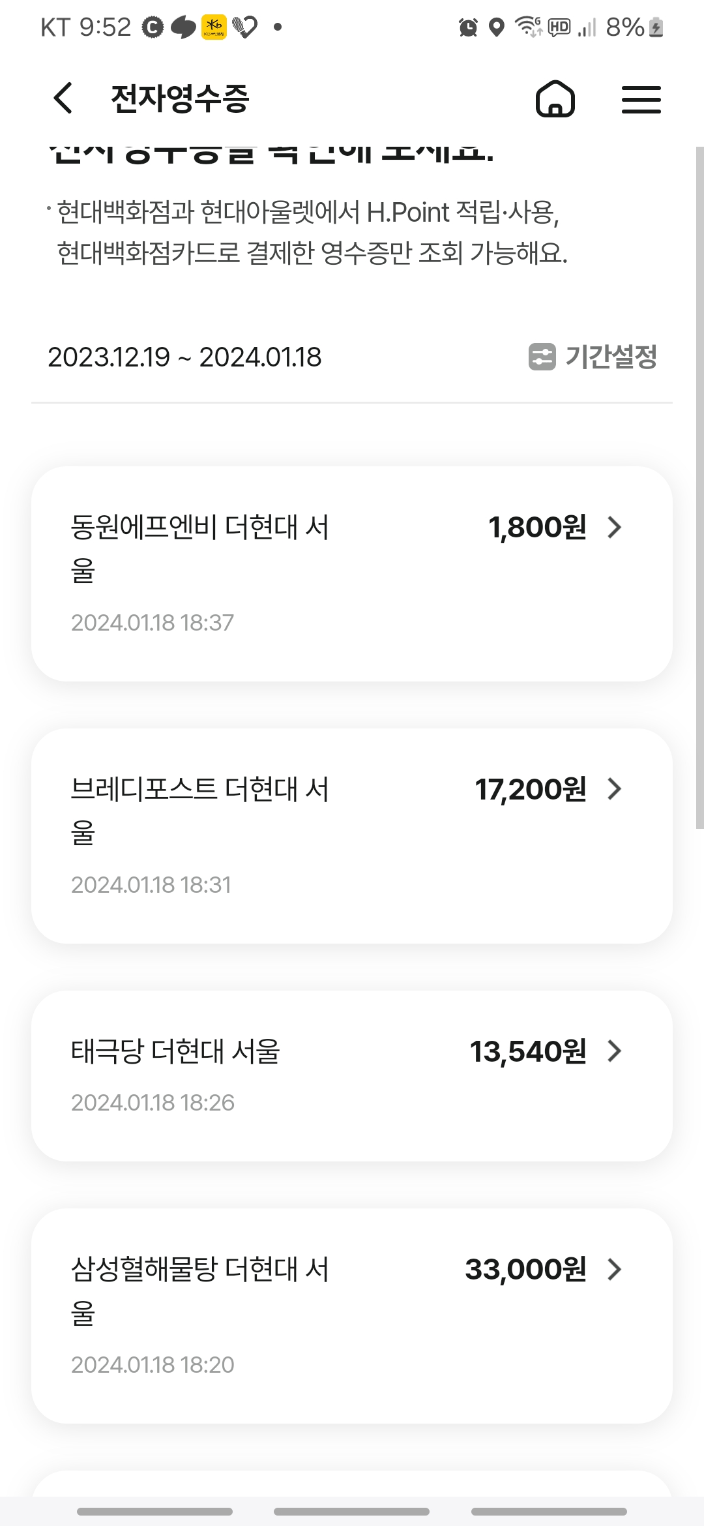
Task: Open the hamburger menu
Action: coord(641,99)
